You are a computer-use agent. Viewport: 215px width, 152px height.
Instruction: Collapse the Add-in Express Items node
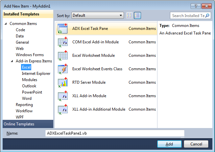click(x=12, y=61)
